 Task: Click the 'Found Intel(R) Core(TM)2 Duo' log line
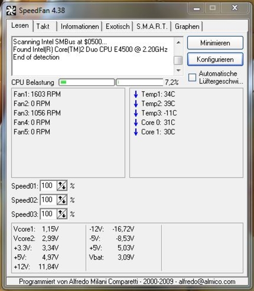pos(91,49)
